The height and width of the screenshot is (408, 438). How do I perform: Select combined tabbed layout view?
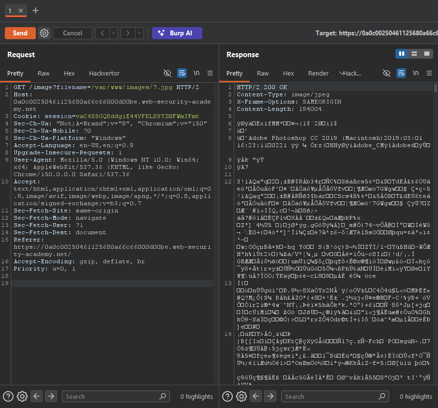tap(427, 54)
